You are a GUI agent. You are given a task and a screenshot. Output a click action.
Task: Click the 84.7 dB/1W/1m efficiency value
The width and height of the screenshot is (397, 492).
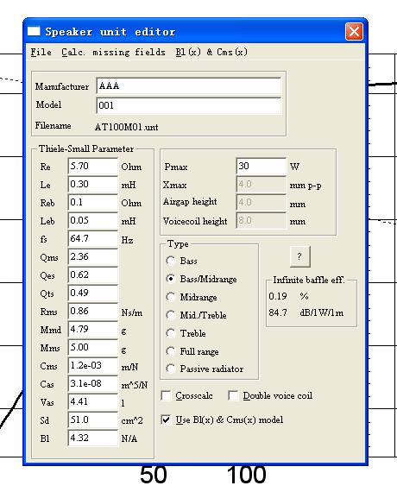(x=306, y=312)
